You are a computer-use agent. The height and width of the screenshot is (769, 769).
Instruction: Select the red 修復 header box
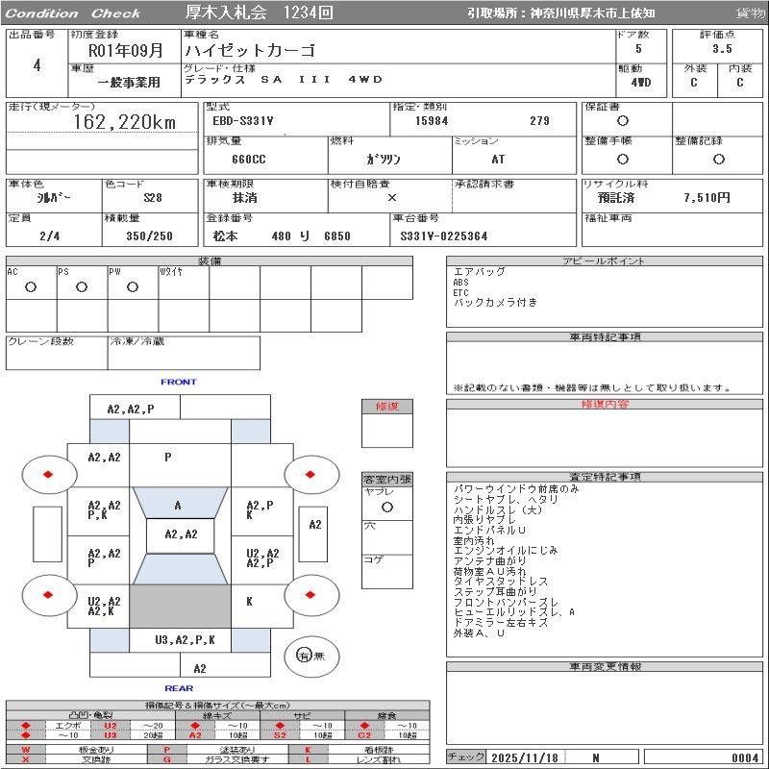point(387,407)
